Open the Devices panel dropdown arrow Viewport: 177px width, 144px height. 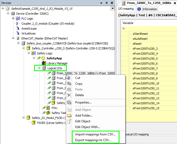coord(101,3)
